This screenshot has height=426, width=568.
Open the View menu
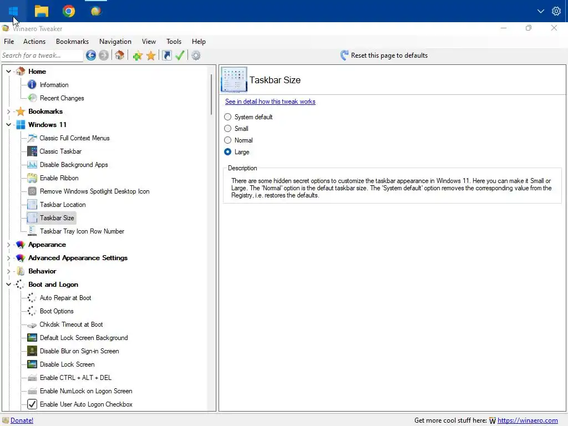pos(149,41)
